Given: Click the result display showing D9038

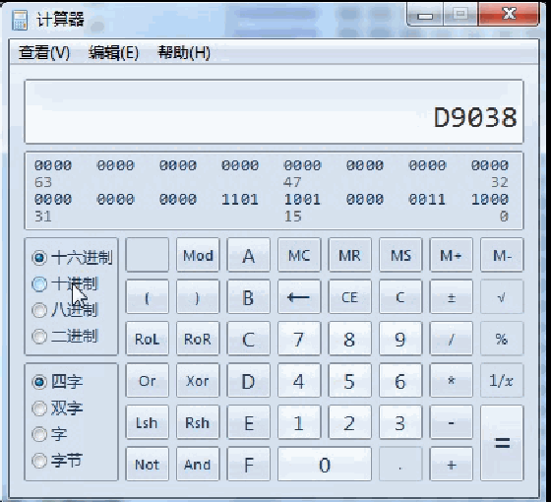Looking at the screenshot, I should tap(274, 112).
